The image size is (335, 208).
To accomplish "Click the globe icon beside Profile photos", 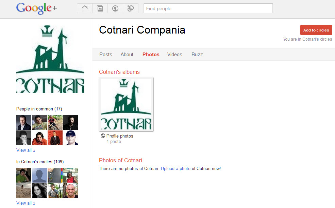I will click(x=103, y=136).
